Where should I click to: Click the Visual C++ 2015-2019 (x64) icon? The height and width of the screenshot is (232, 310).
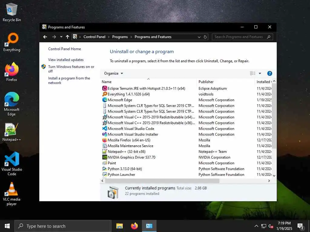coord(104,117)
